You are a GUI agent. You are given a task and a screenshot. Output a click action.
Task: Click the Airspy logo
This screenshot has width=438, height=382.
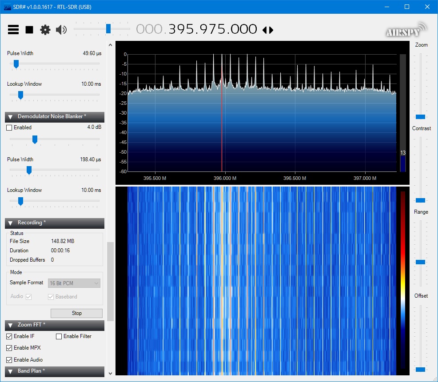pos(406,30)
